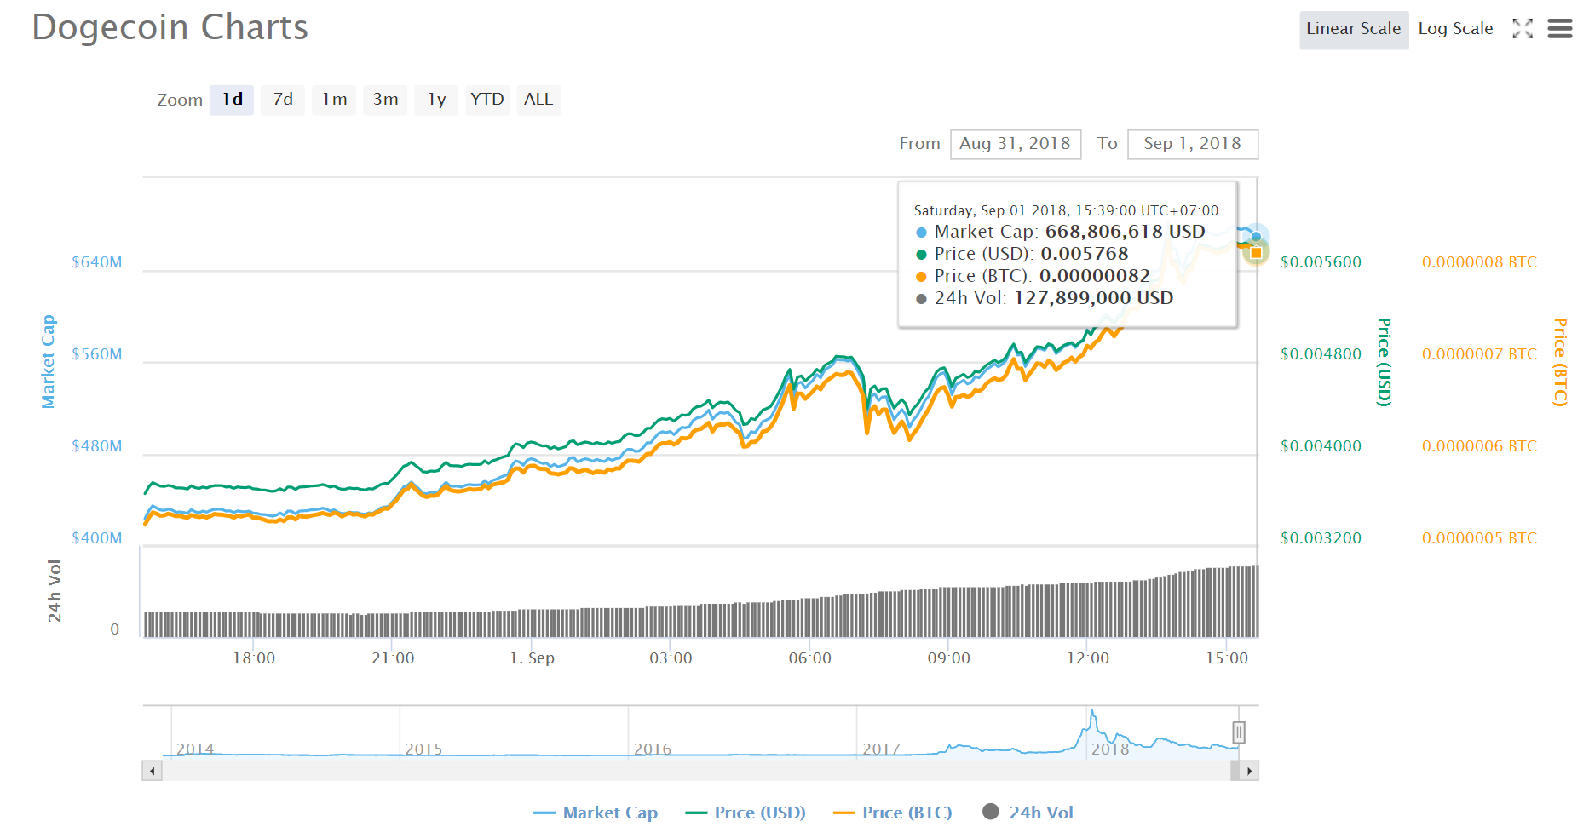Click the 2015 label in navigator
Screen dimensions: 1589x827
tap(423, 749)
